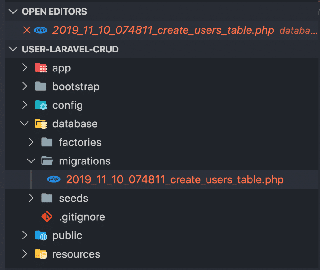
Task: Expand the resources folder chevron
Action: click(x=25, y=254)
